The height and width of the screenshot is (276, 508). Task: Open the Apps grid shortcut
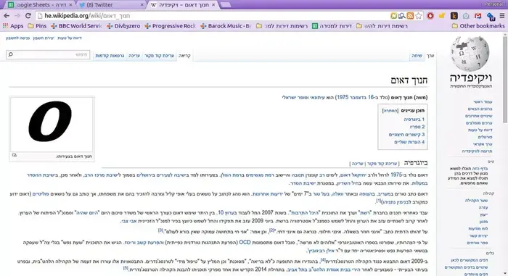tap(13, 26)
